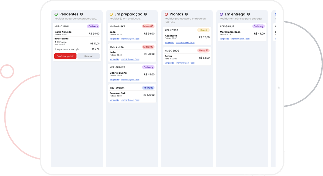Click the green Pendentes status circle icon
The height and width of the screenshot is (176, 323).
click(56, 14)
